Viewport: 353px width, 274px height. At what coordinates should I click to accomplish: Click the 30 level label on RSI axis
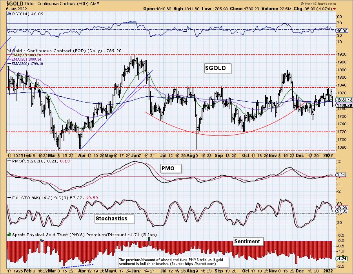point(340,36)
